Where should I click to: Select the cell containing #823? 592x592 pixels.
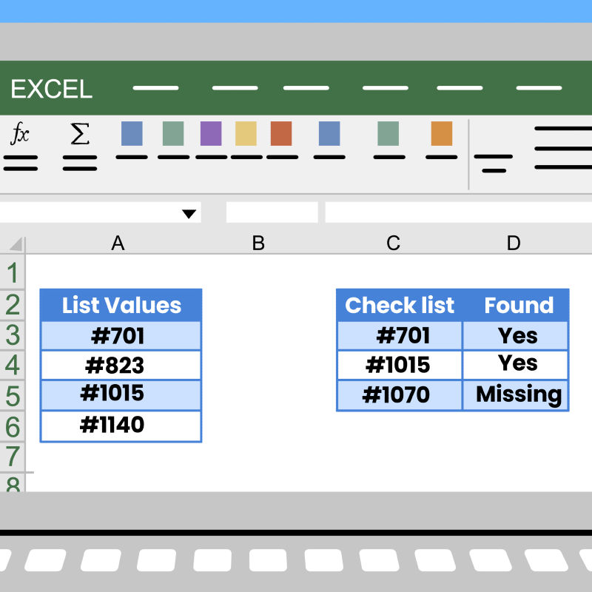pyautogui.click(x=121, y=366)
